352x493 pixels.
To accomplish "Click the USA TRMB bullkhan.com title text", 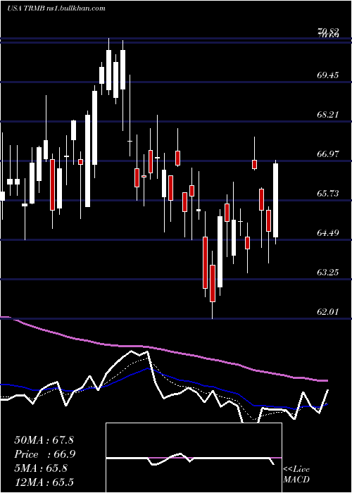I will pyautogui.click(x=56, y=8).
